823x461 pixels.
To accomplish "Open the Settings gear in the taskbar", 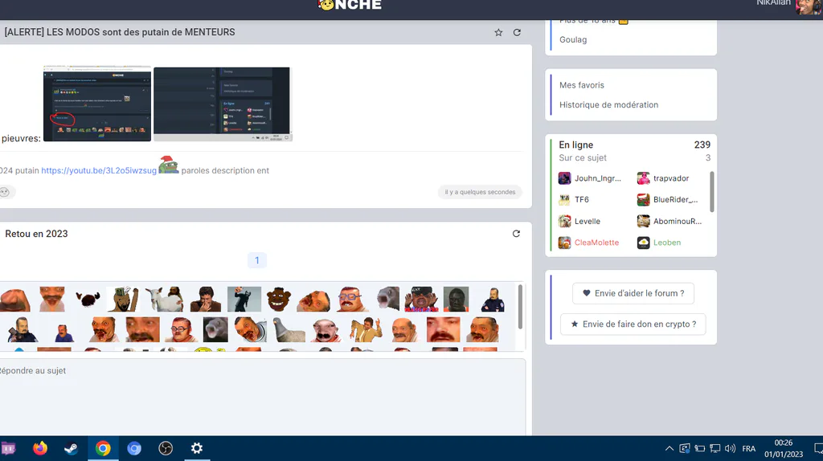I will (x=196, y=448).
